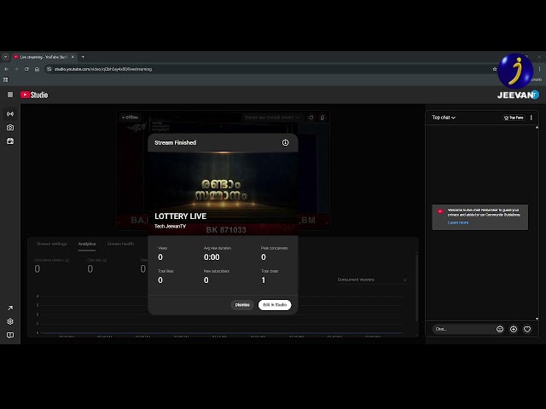The width and height of the screenshot is (546, 409).
Task: Reload the page with the refresh icon
Action: click(26, 69)
